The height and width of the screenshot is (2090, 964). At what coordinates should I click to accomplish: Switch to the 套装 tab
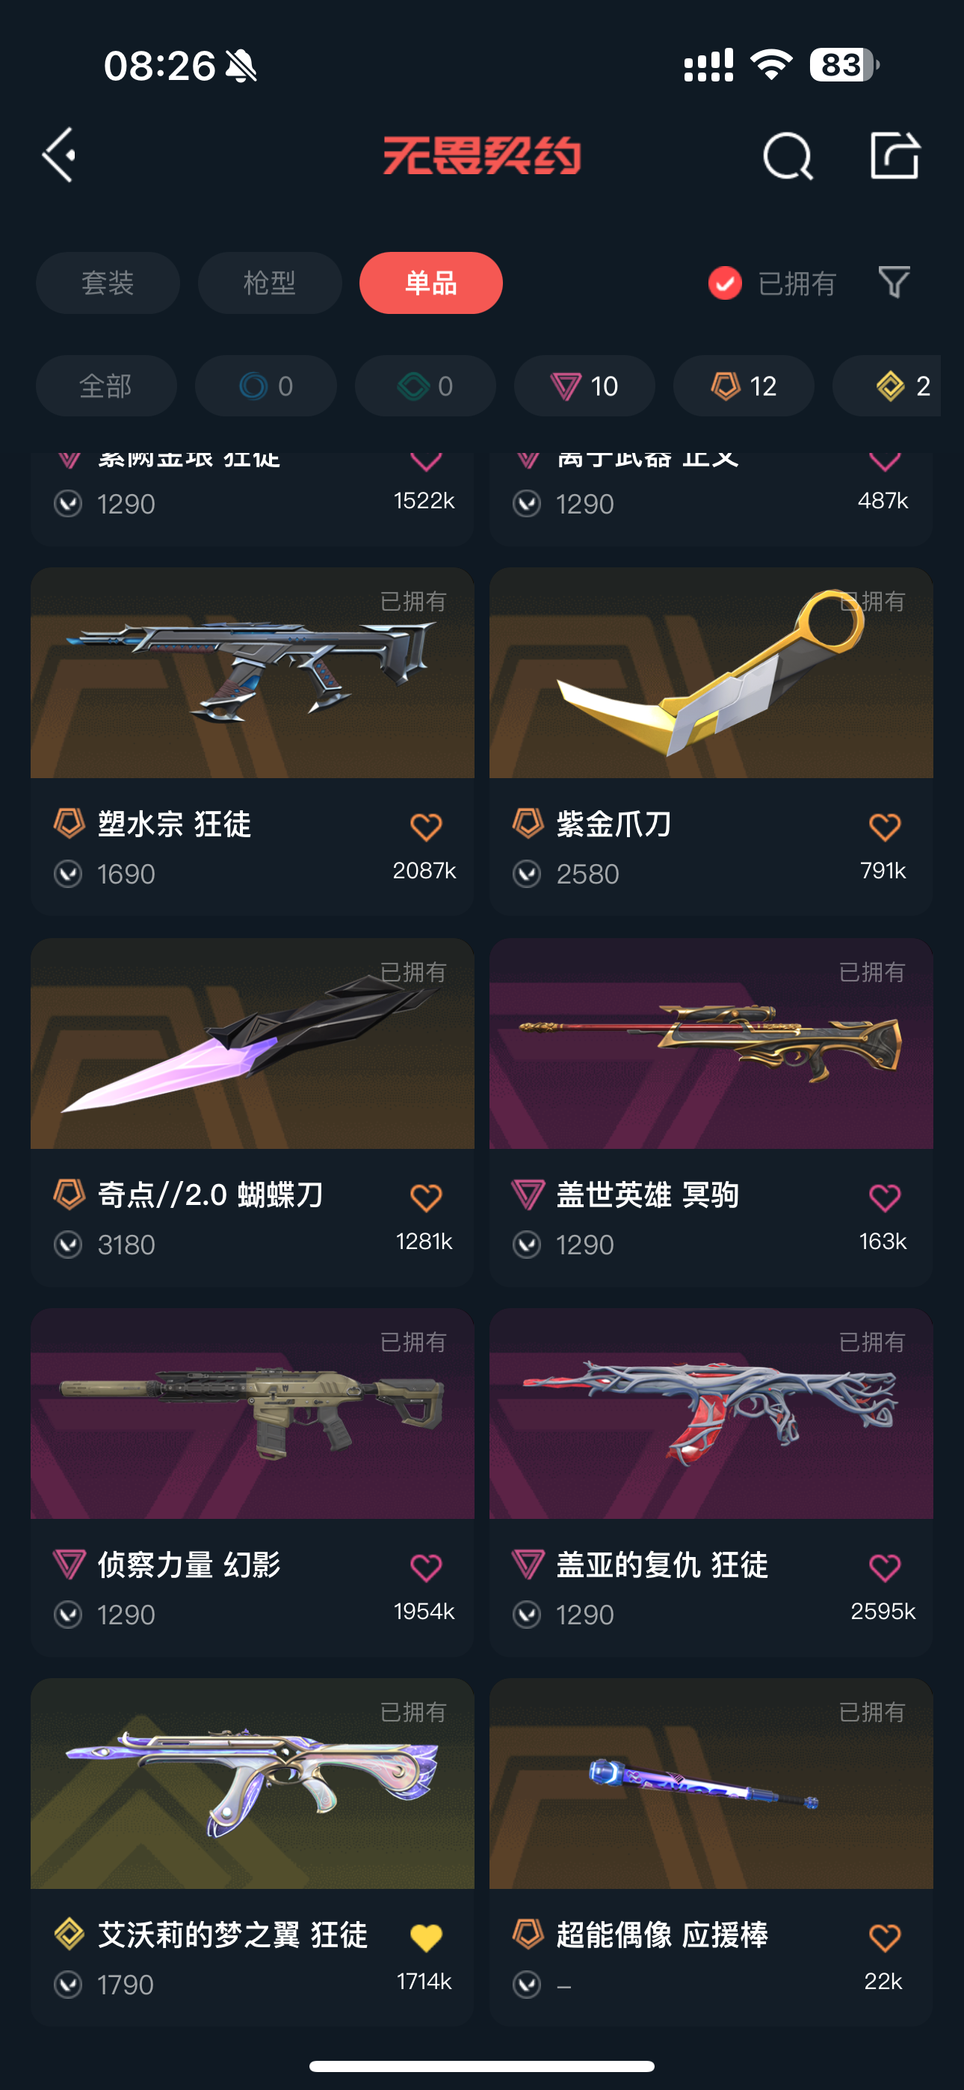(x=108, y=283)
